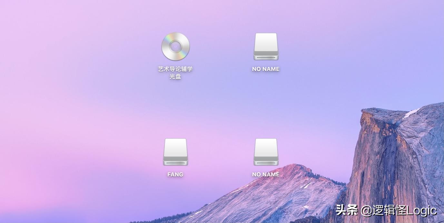Click the FANG label under the drive
The height and width of the screenshot is (223, 444).
[x=175, y=174]
